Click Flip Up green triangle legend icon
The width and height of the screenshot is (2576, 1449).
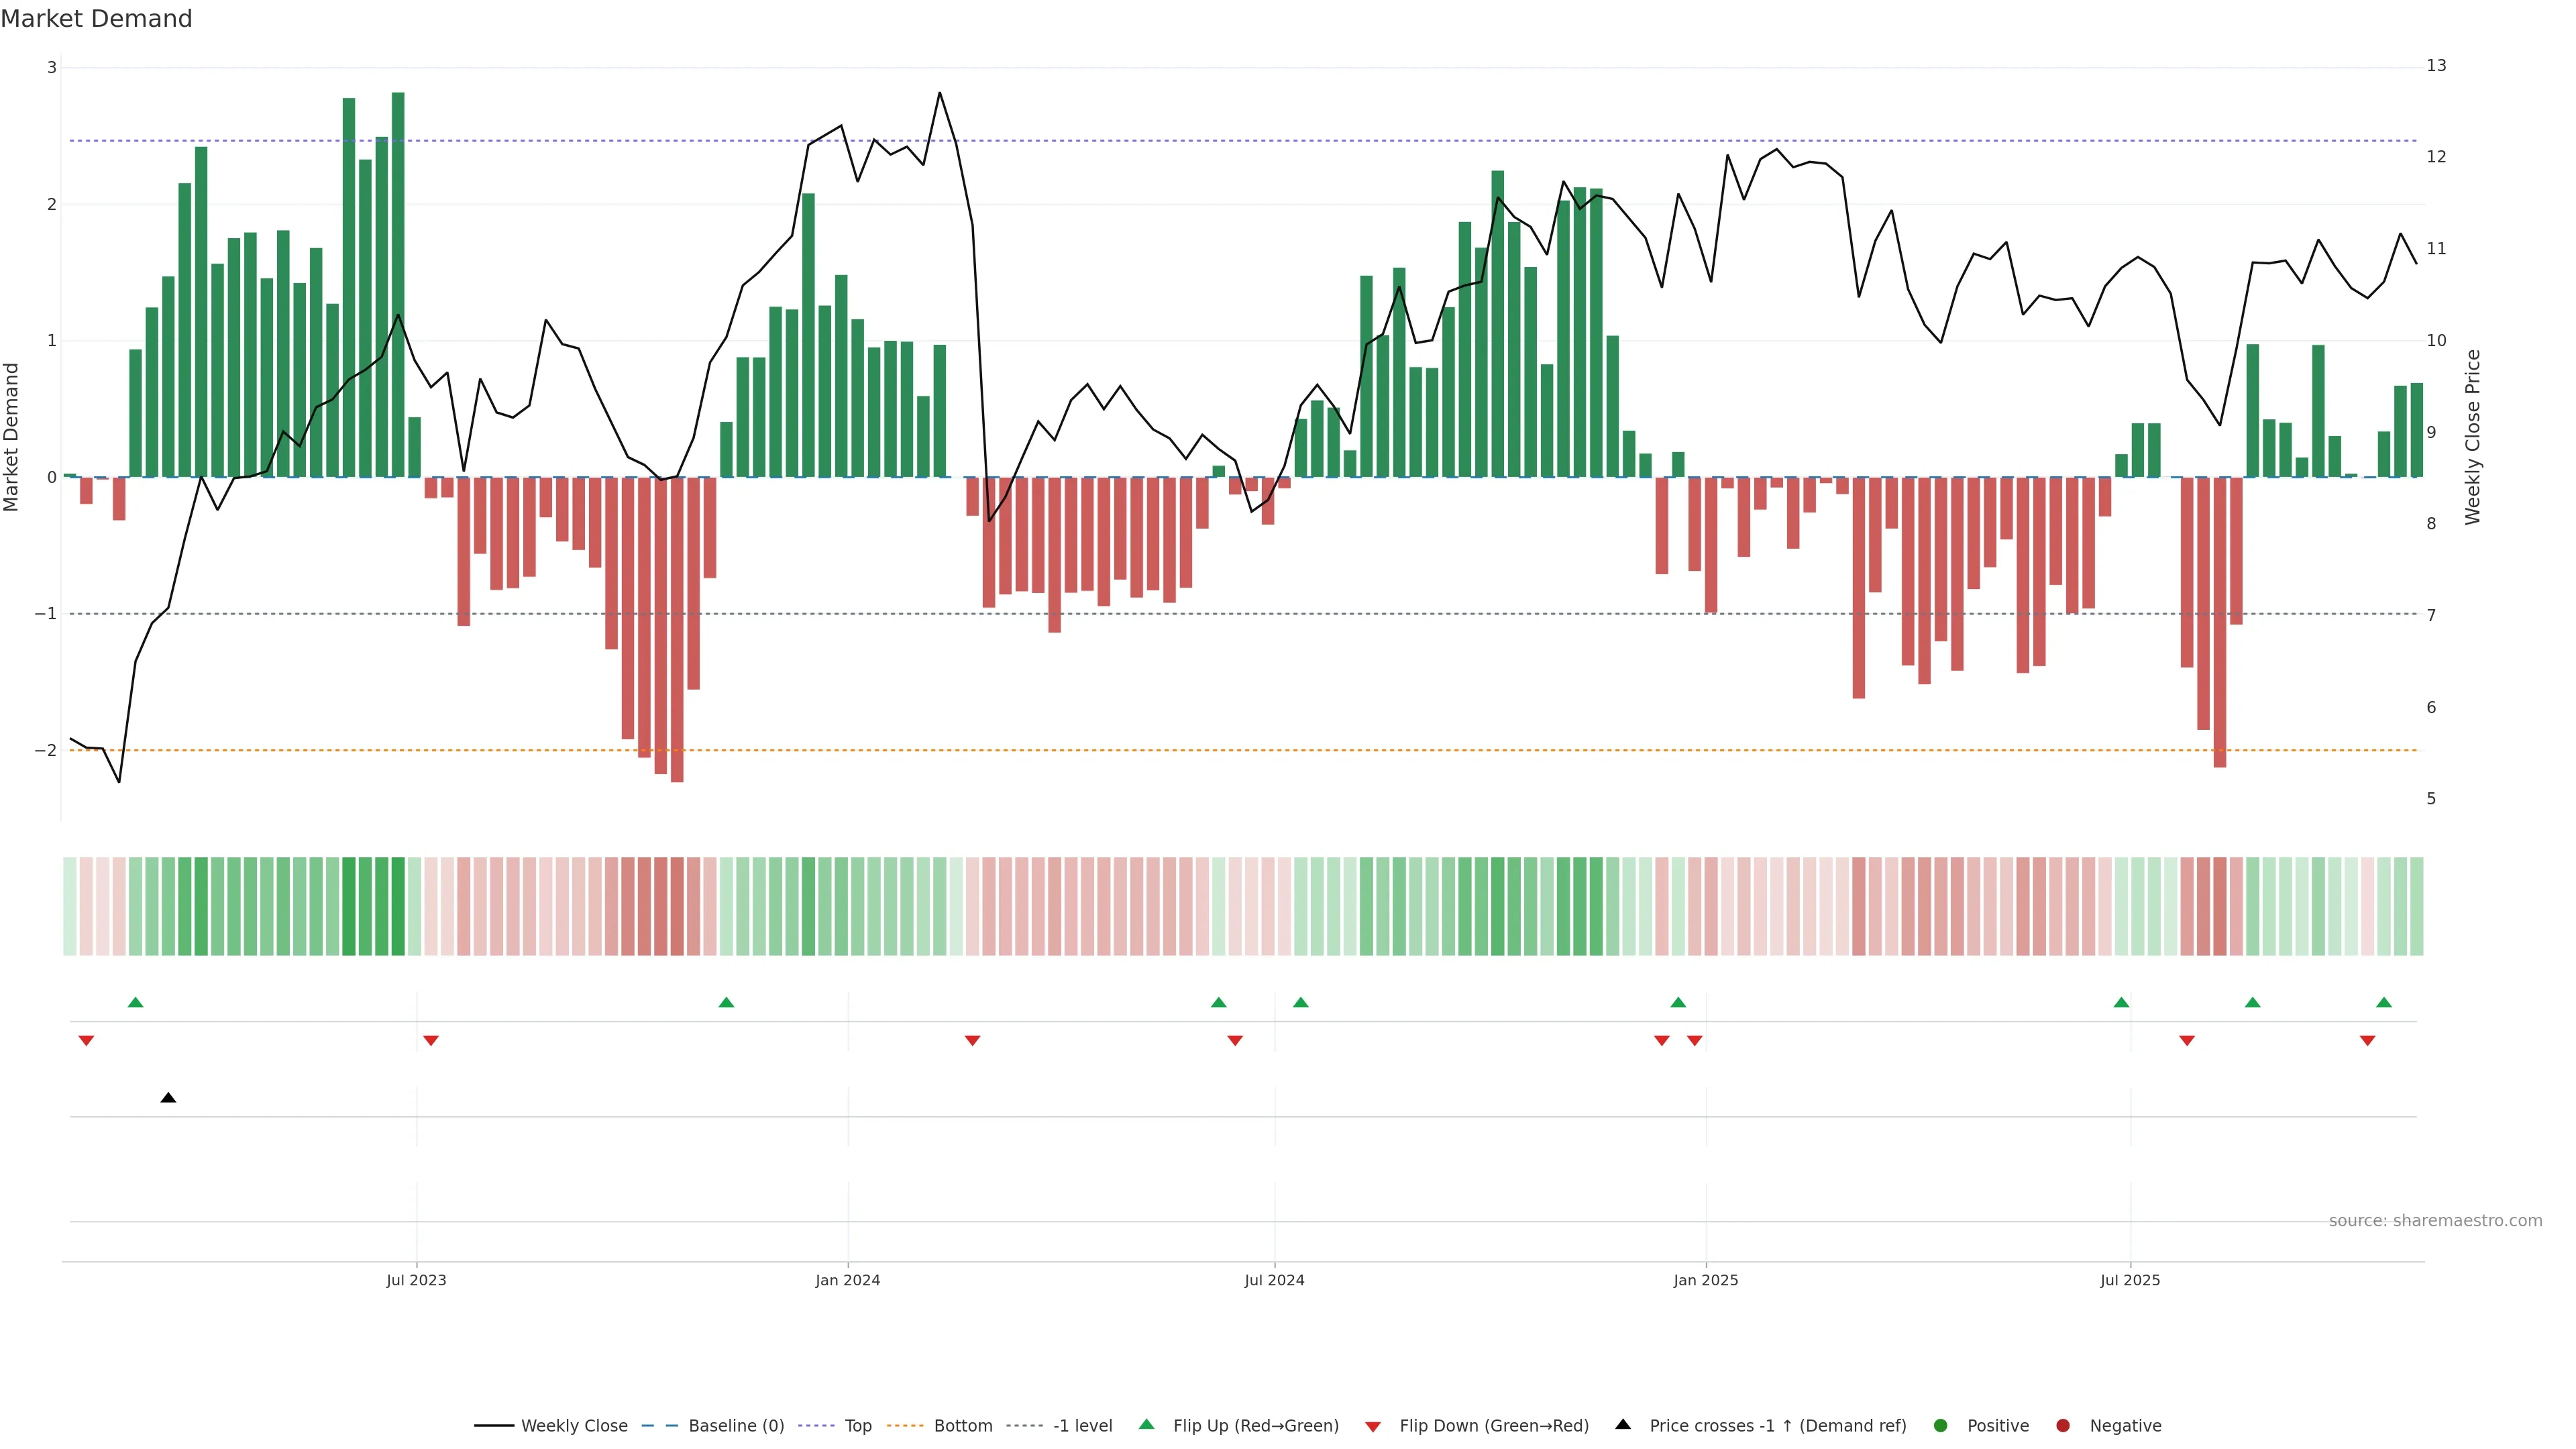point(1146,1424)
